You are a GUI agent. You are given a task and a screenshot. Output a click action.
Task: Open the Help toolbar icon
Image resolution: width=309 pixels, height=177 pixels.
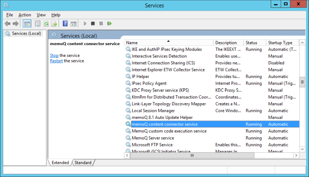point(65,24)
